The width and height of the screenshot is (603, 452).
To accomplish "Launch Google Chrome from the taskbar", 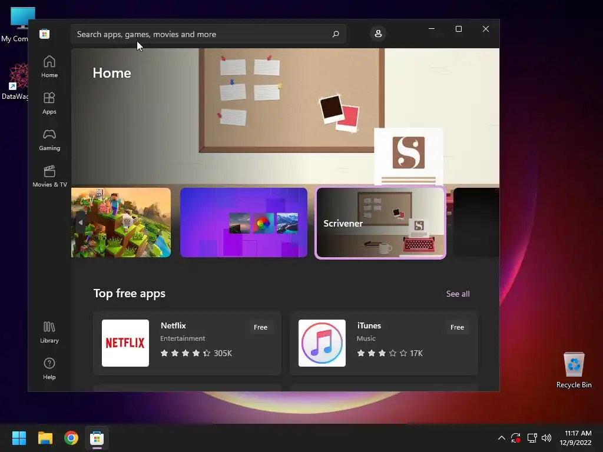I will (71, 438).
